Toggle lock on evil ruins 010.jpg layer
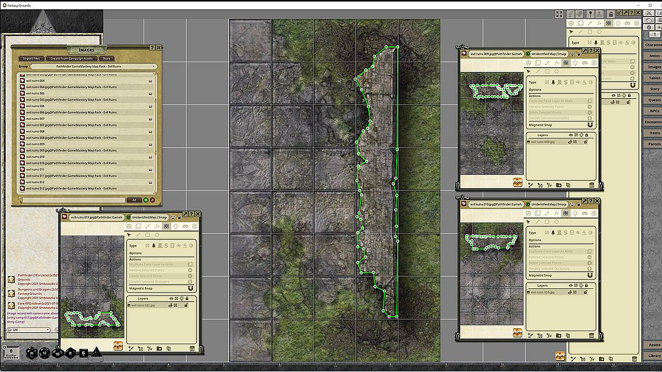This screenshot has height=372, width=662. coord(585,292)
